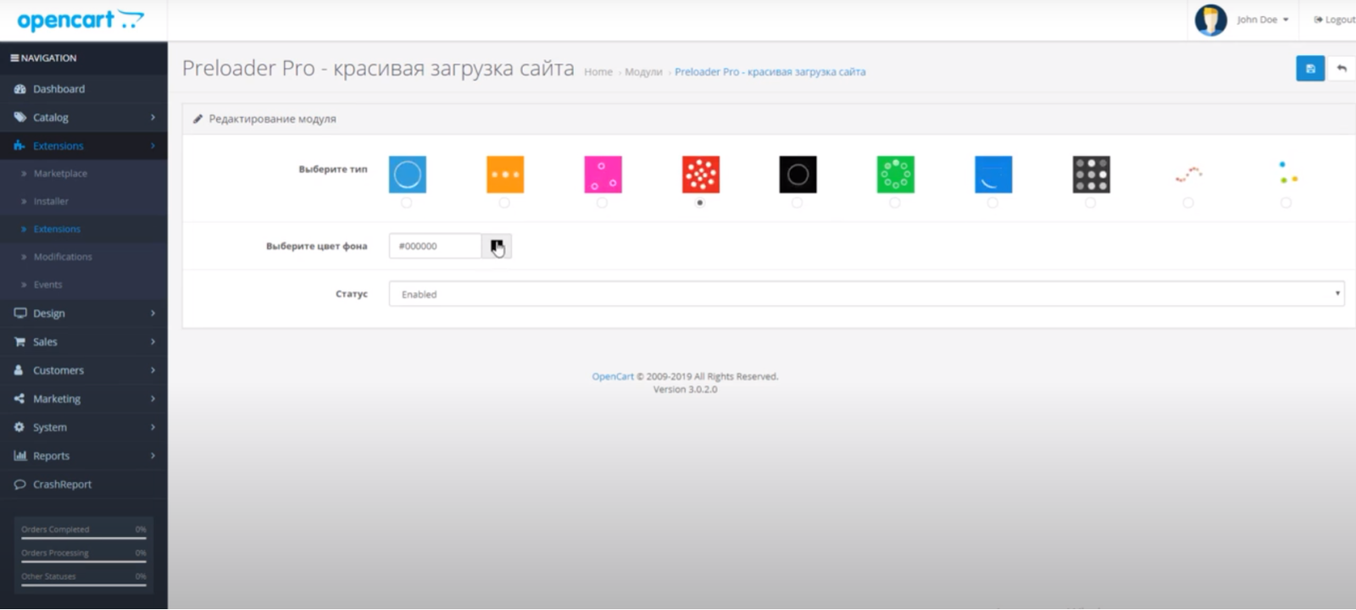The width and height of the screenshot is (1356, 610).
Task: Select radio under black ring preloader
Action: [797, 203]
